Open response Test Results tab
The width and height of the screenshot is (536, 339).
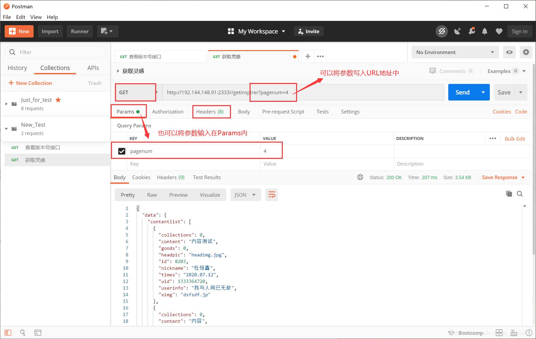click(207, 177)
